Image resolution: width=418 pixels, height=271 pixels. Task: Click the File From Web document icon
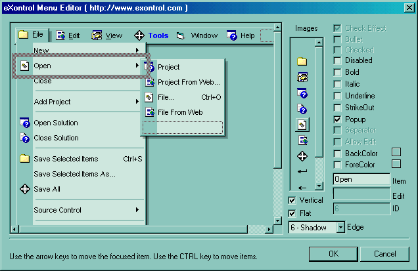point(149,112)
